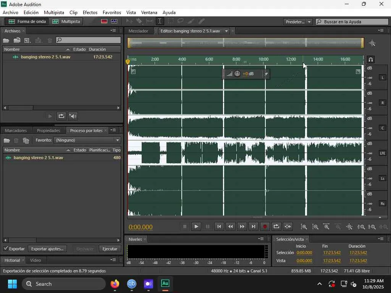Switch to the Marcadores tab

coord(16,130)
